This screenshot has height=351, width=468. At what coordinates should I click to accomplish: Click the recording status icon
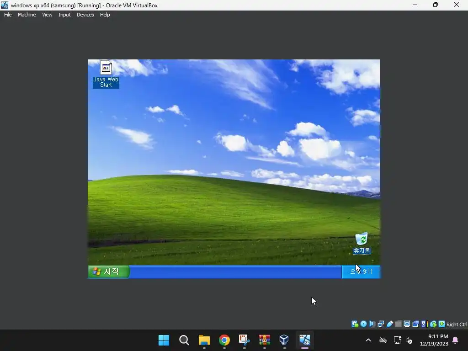coord(415,324)
